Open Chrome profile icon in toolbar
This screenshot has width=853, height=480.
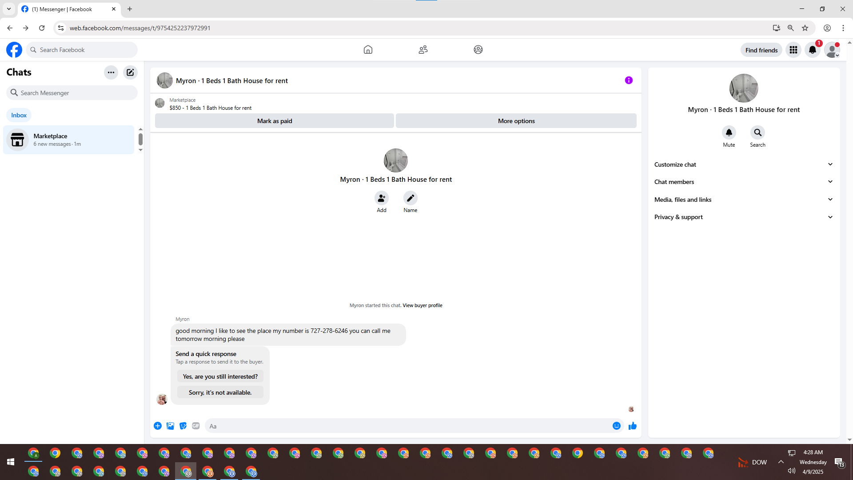tap(827, 28)
